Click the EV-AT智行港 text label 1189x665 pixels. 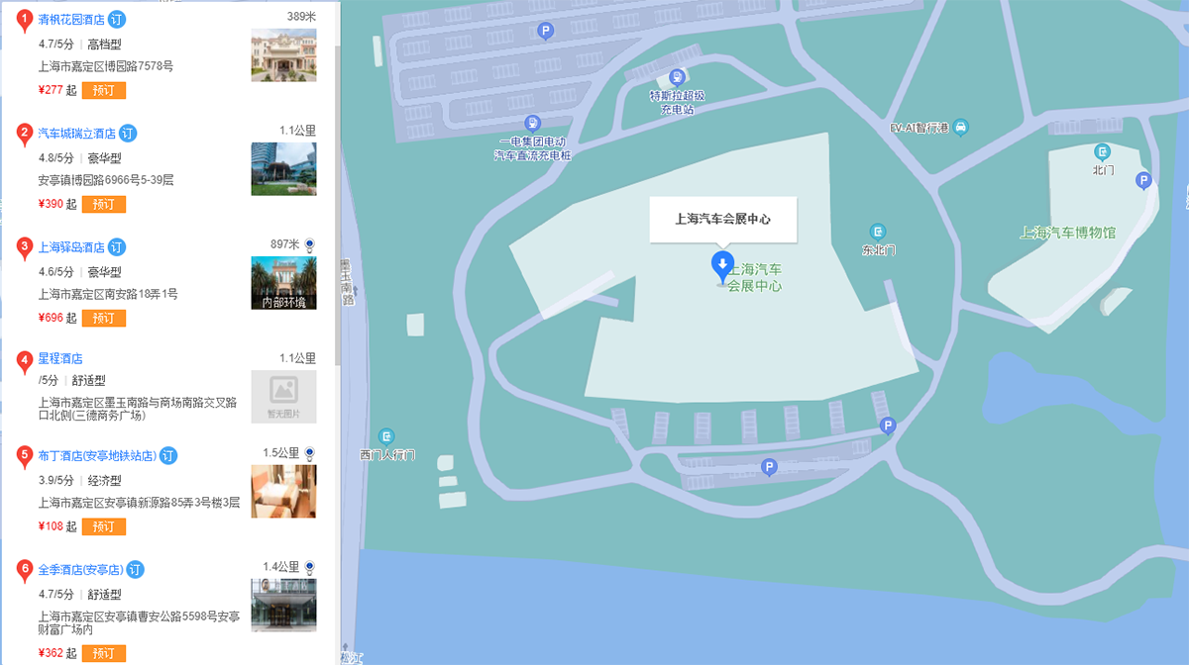tap(919, 128)
